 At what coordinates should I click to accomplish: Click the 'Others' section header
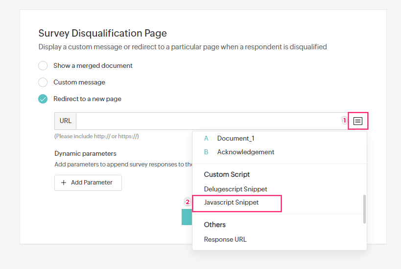215,225
